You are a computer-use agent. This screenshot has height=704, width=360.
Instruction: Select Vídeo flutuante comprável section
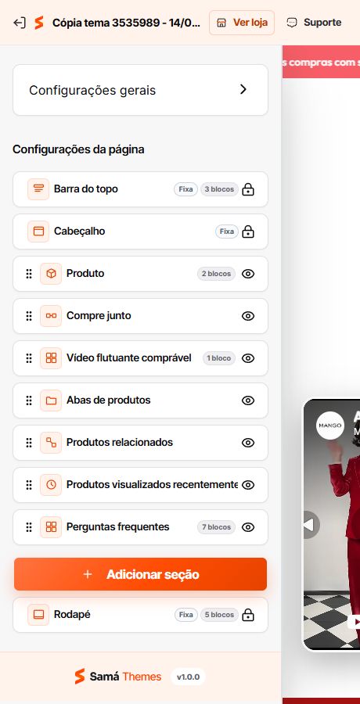pos(140,357)
